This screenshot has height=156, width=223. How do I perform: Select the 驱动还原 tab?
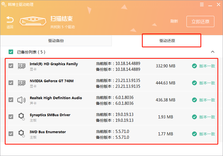pos(167,41)
